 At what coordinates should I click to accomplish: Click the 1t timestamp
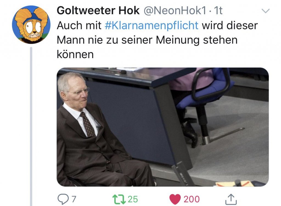[x=218, y=11]
